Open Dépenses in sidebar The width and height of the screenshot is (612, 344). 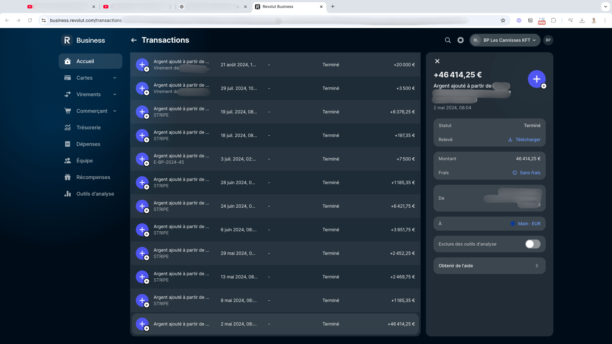[91, 144]
